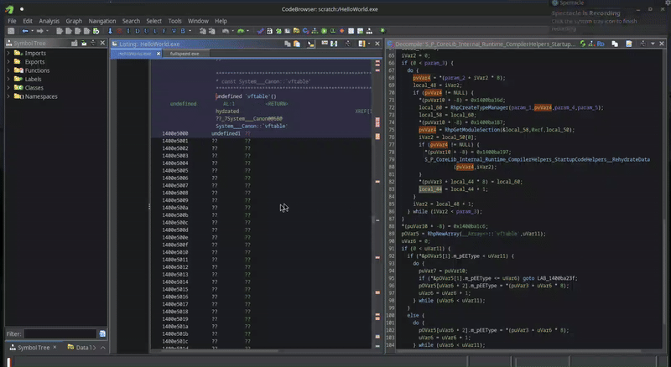Viewport: 671px width, 367px height.
Task: Open the back-arrow history dropdown
Action: [x=32, y=31]
